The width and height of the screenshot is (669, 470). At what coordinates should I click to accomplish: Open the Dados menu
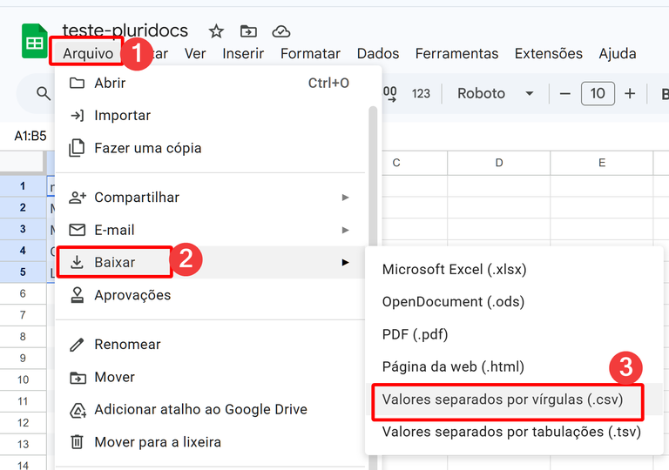click(x=377, y=53)
